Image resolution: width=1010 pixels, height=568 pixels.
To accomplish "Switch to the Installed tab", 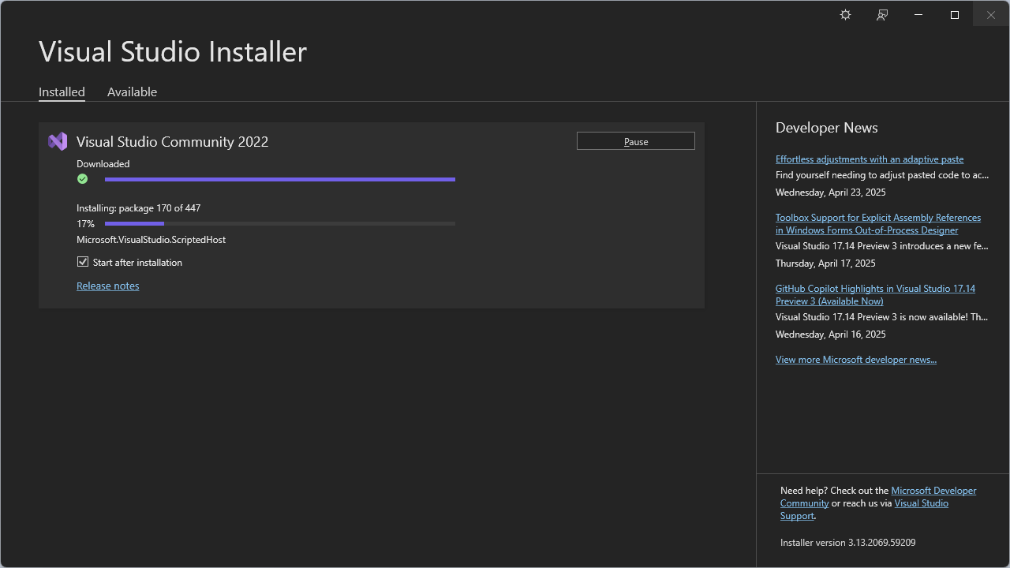I will (x=62, y=92).
